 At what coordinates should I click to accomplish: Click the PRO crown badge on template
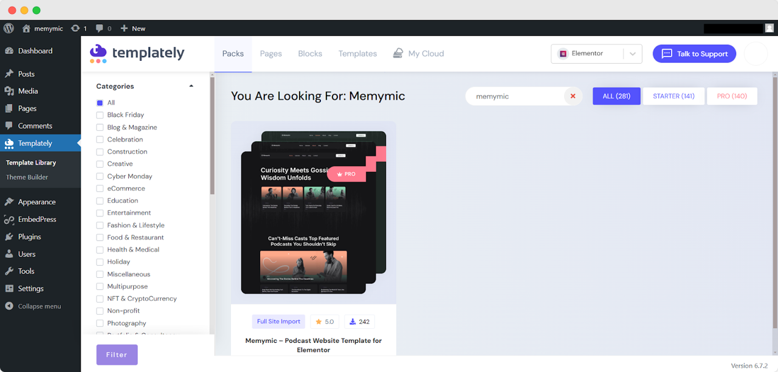point(346,174)
